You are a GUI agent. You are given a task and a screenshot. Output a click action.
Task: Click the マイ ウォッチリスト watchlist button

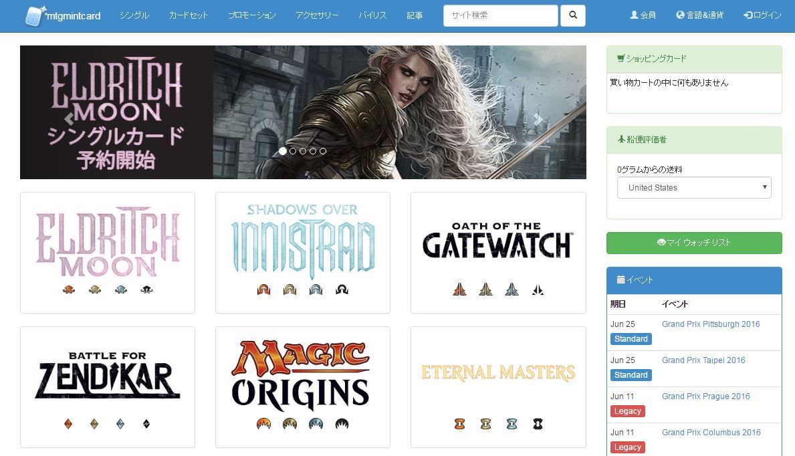click(694, 243)
